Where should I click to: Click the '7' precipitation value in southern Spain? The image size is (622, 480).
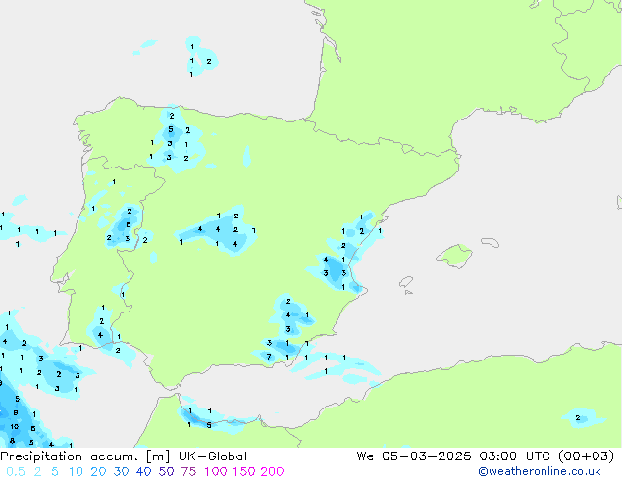269,357
